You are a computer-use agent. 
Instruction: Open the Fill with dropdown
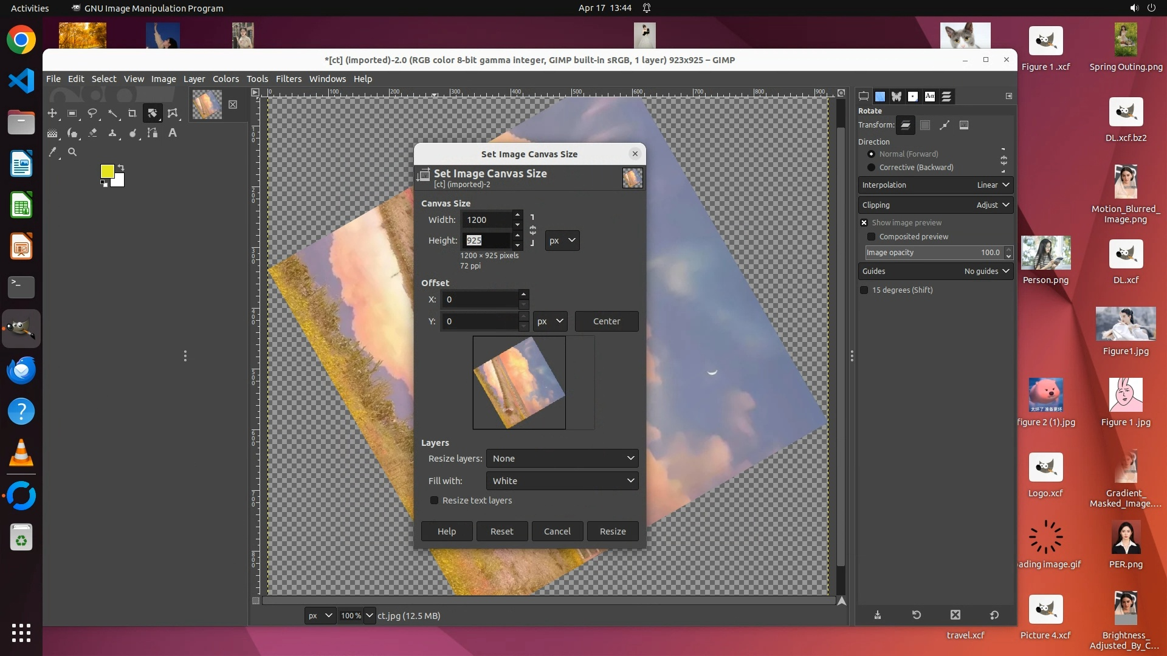tap(562, 481)
